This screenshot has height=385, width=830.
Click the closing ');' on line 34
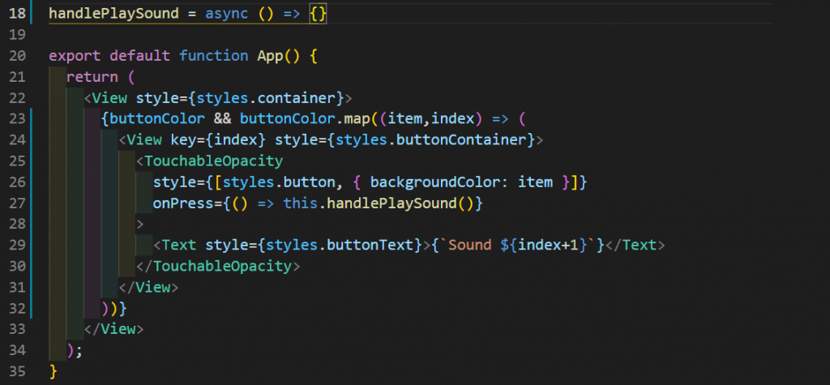(x=75, y=350)
